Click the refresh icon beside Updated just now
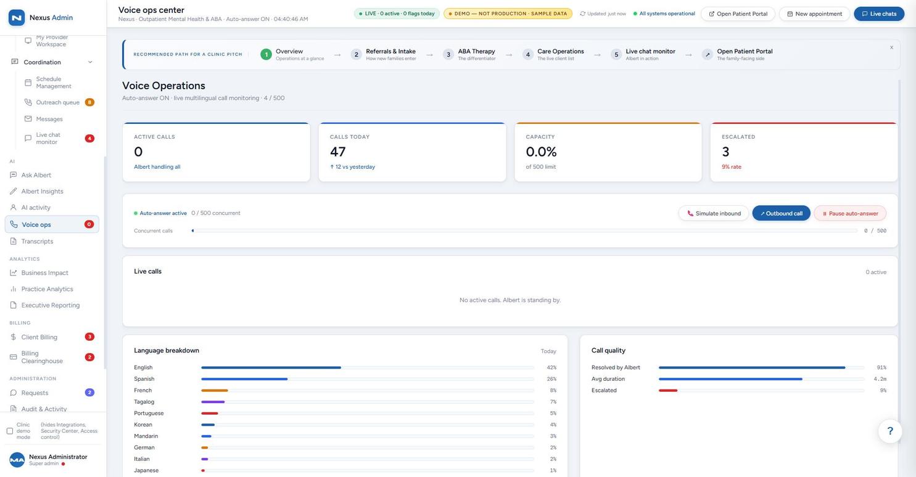 point(582,14)
